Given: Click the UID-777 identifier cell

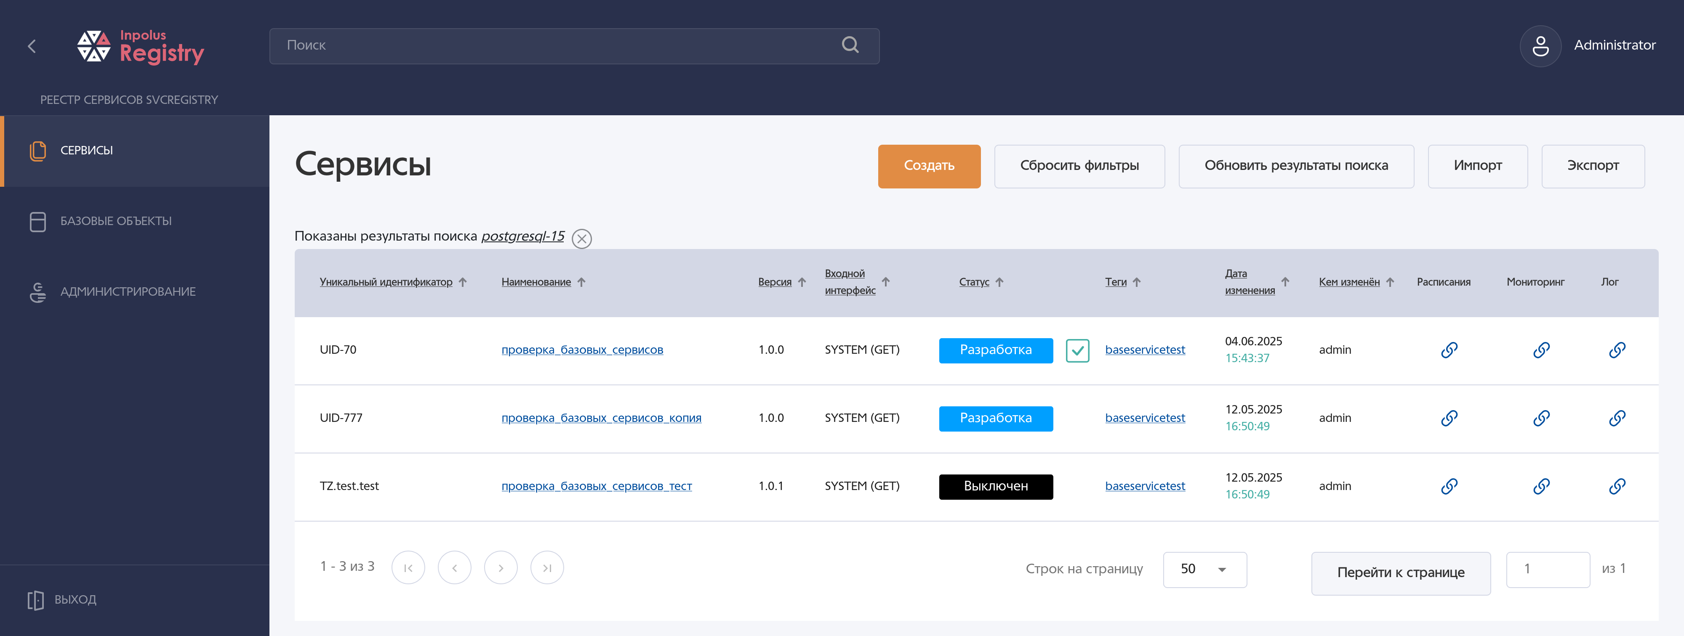Looking at the screenshot, I should coord(341,418).
